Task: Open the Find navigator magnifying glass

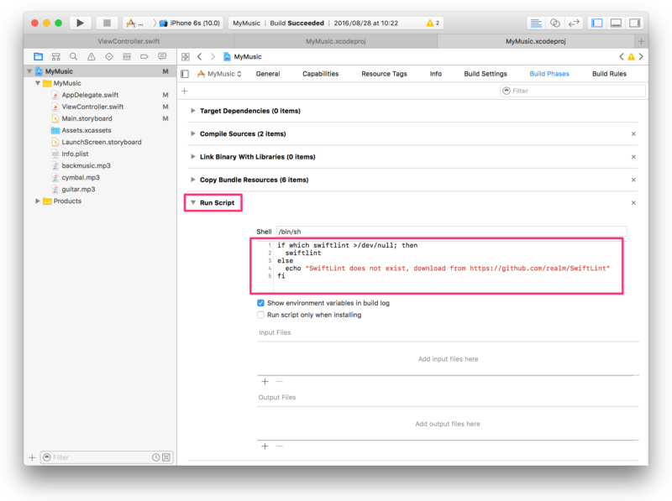Action: coord(73,56)
